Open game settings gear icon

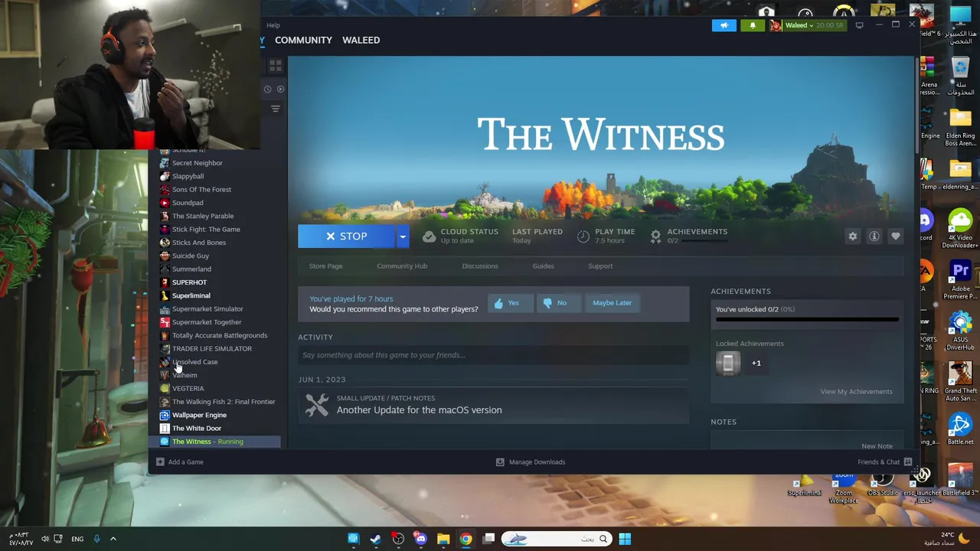852,236
